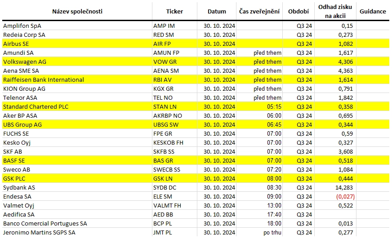Click the STAN LN ticker cell
The image size is (392, 239).
click(174, 106)
